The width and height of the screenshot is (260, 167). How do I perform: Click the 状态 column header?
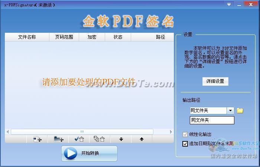click(118, 37)
